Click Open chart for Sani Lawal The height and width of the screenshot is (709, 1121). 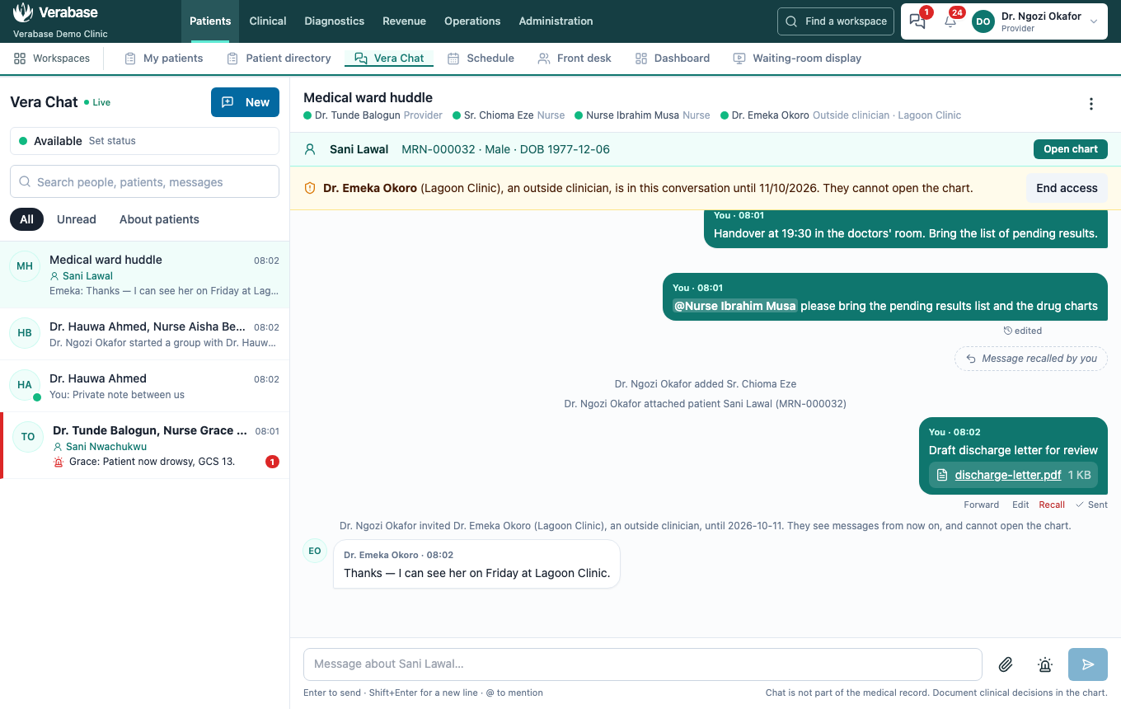pyautogui.click(x=1071, y=149)
